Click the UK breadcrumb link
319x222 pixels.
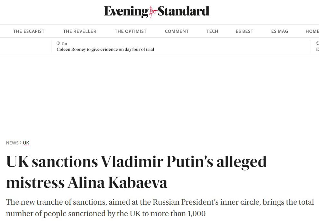tap(26, 143)
